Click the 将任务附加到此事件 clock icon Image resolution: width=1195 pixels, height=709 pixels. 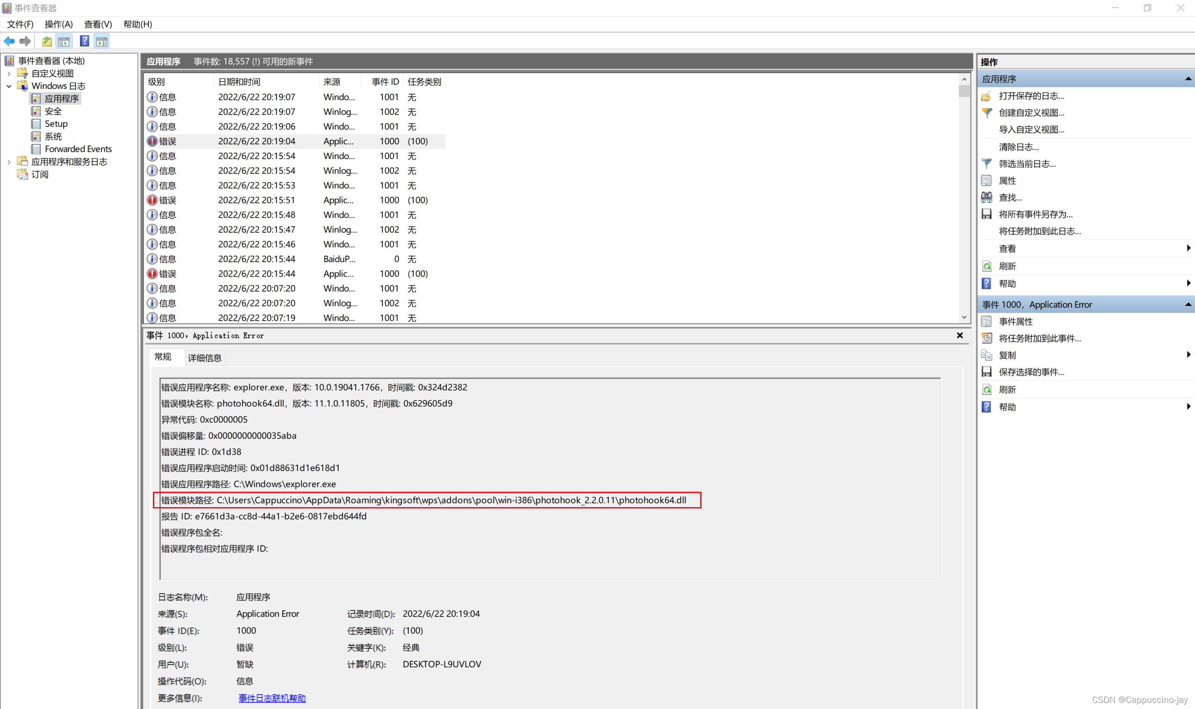coord(986,338)
